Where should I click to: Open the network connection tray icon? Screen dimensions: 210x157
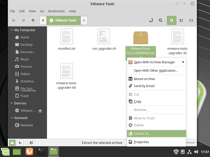(x=189, y=152)
